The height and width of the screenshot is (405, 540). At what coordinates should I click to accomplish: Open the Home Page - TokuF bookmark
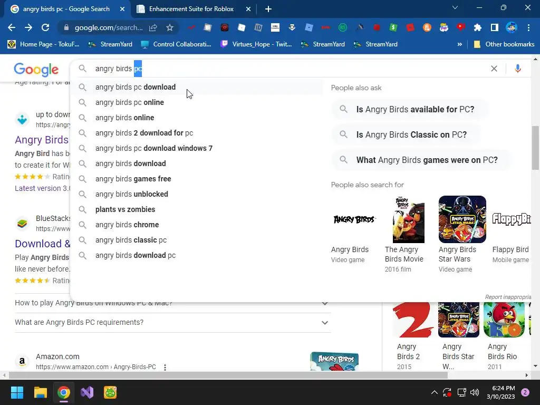[43, 44]
